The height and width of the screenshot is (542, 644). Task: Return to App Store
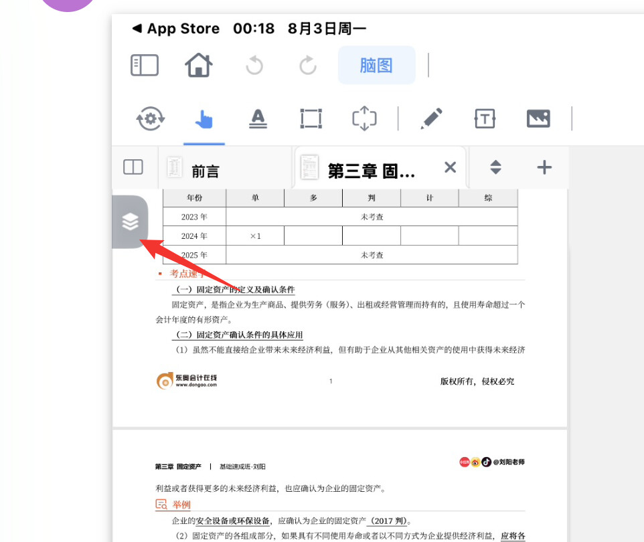176,28
